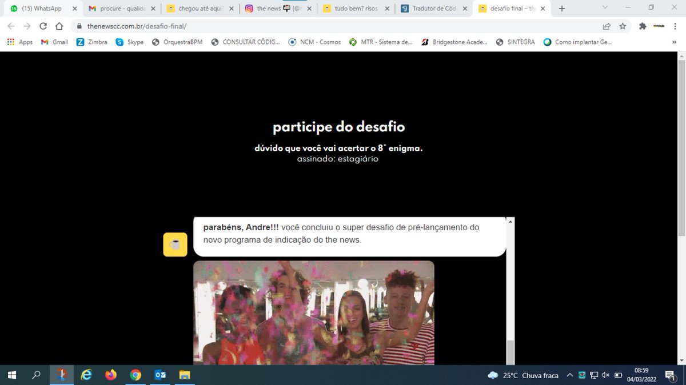Click 'participe do desafio' heading
This screenshot has height=385, width=686.
point(339,127)
